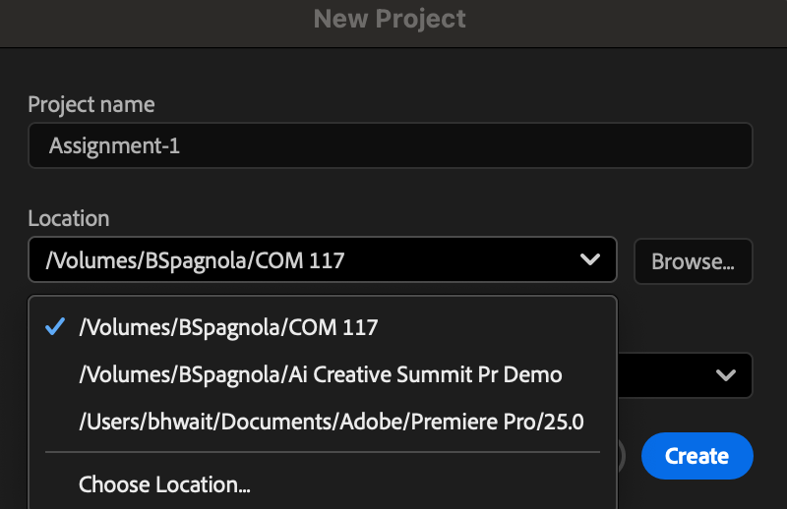Click the blue Create button
The width and height of the screenshot is (787, 509).
click(x=696, y=456)
